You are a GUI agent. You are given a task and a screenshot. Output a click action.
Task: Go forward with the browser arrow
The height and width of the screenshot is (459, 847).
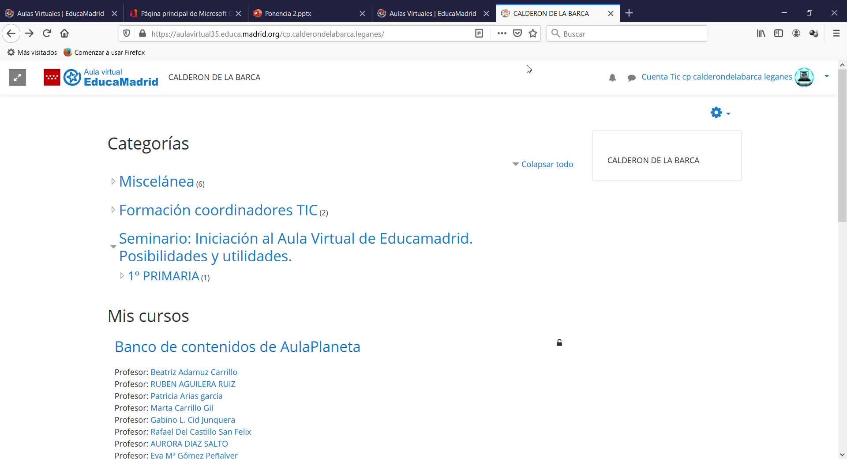29,34
